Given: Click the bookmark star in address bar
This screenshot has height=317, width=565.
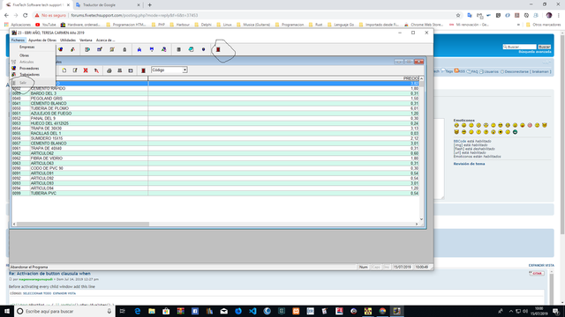Looking at the screenshot, I should [458, 16].
